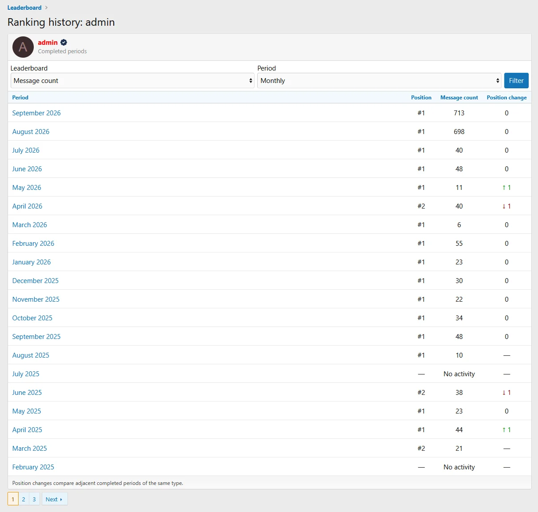Open the August 2026 period
538x512 pixels.
(31, 132)
